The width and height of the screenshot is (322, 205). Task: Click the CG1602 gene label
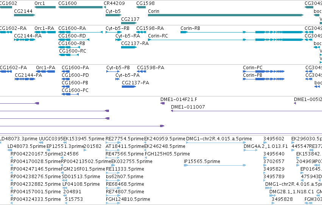[x=8, y=3]
